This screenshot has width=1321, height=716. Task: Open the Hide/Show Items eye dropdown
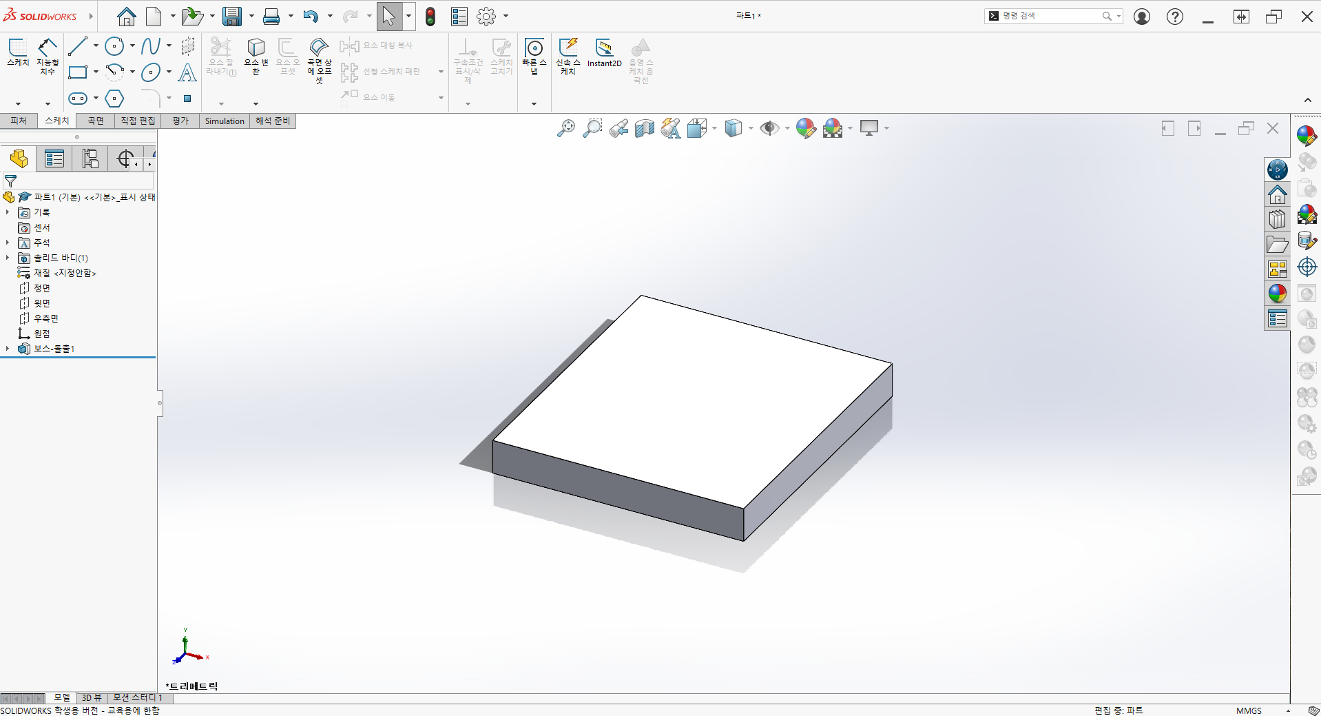(787, 128)
